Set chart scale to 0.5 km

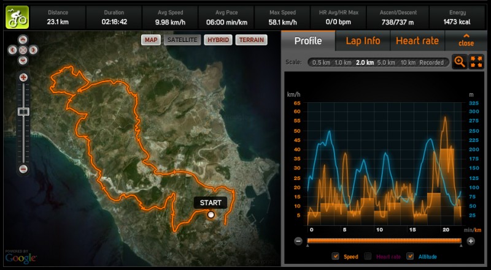[321, 62]
